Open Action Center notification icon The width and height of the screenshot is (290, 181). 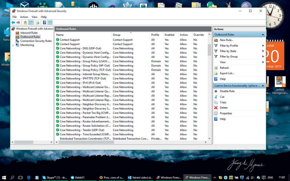point(264,178)
